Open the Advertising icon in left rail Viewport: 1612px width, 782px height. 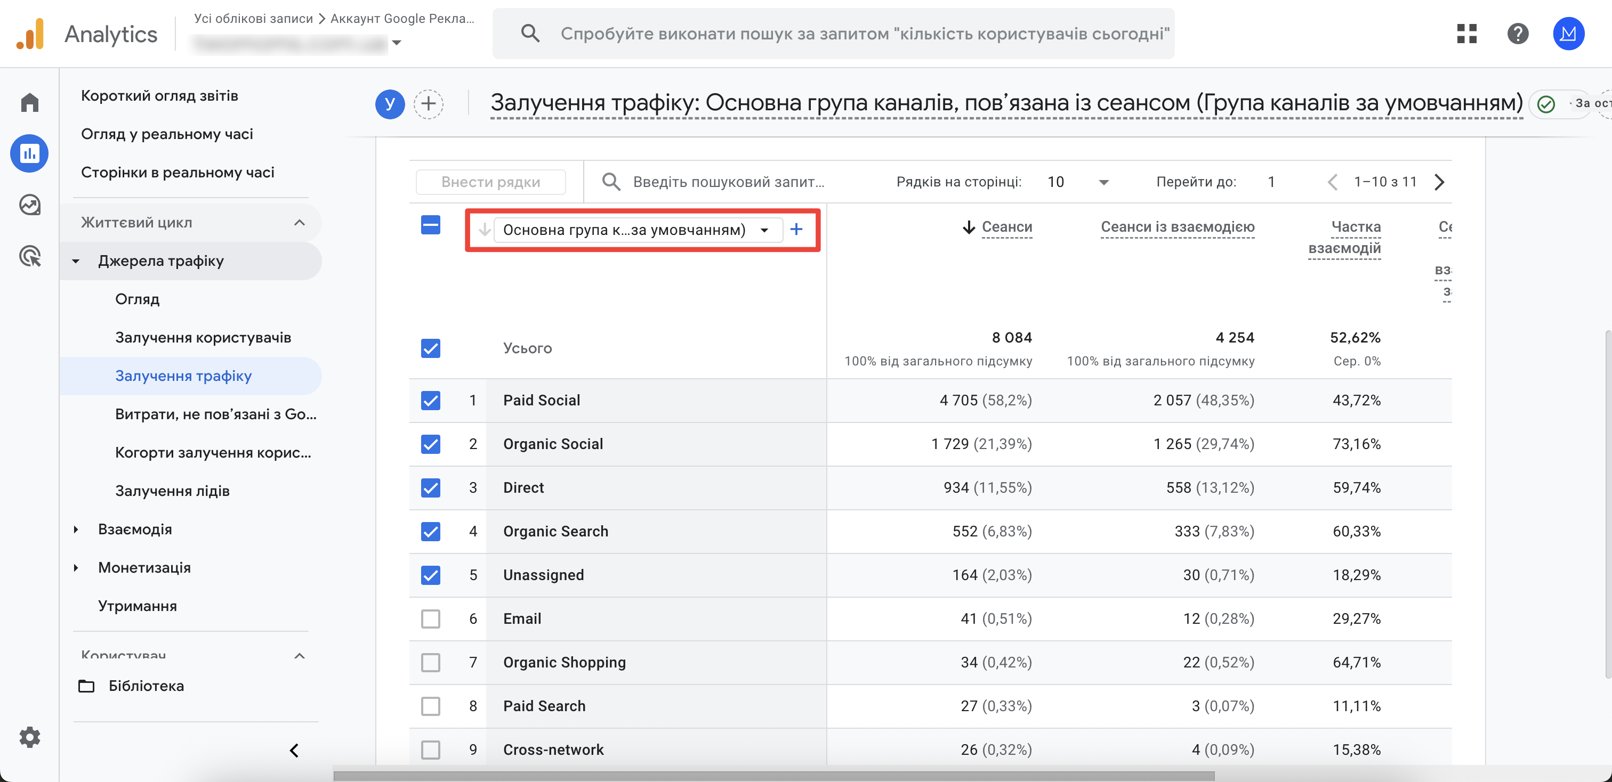(29, 256)
